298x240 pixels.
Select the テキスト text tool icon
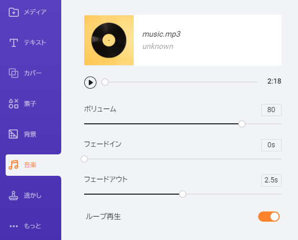tap(14, 43)
